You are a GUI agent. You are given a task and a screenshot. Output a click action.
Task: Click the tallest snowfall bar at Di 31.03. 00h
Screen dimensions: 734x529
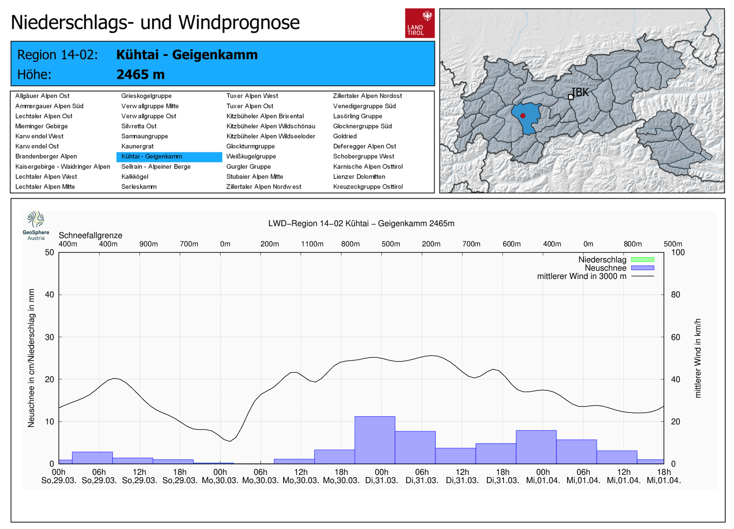point(375,440)
